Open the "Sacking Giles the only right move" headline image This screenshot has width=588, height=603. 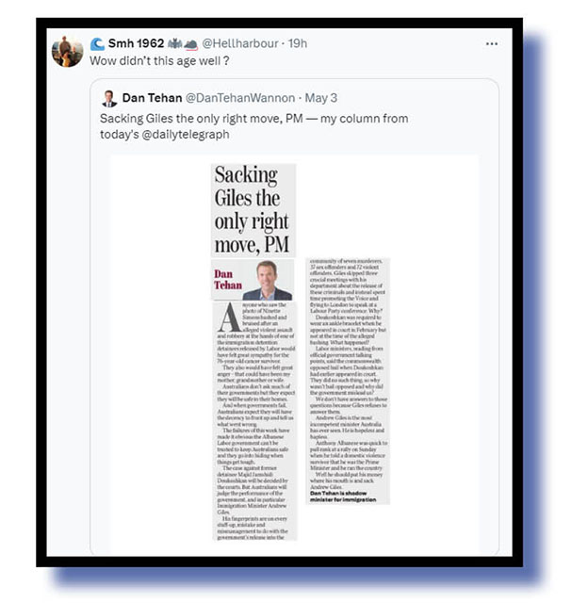(253, 210)
